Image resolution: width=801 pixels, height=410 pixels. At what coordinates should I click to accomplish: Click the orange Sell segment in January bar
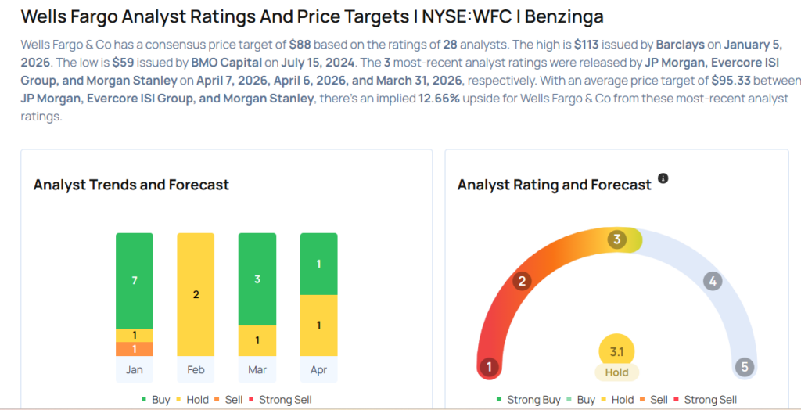[135, 349]
